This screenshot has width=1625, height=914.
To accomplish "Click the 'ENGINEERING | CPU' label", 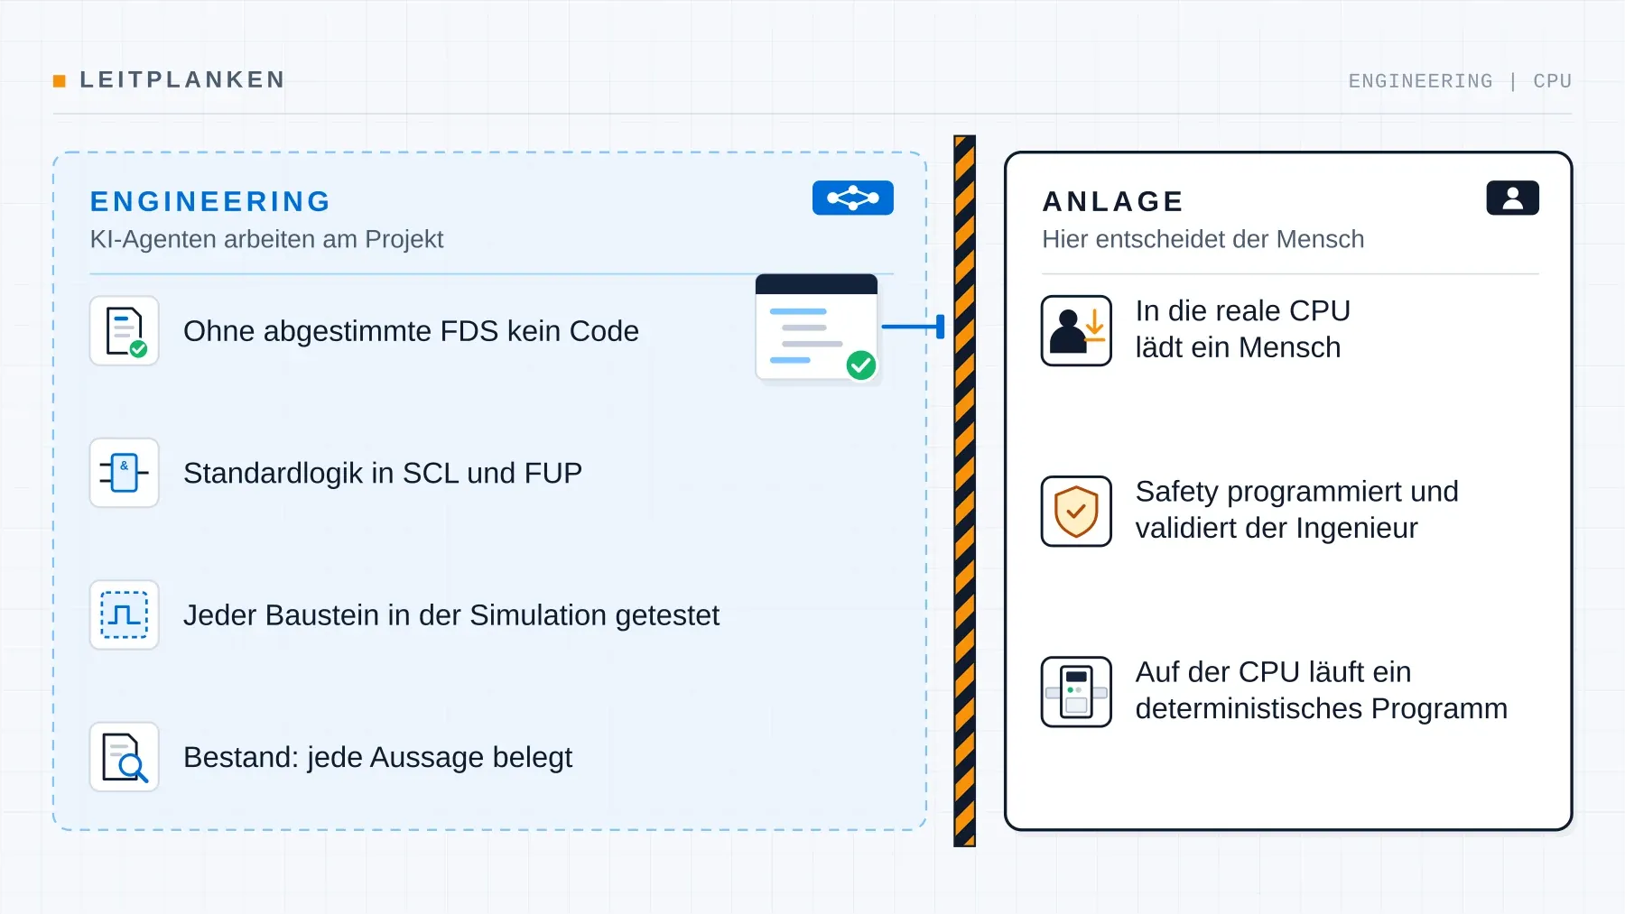I will (1460, 81).
